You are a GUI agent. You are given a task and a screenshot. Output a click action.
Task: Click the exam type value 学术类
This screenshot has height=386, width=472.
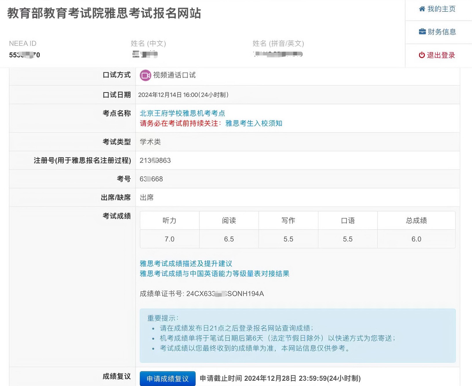click(150, 142)
